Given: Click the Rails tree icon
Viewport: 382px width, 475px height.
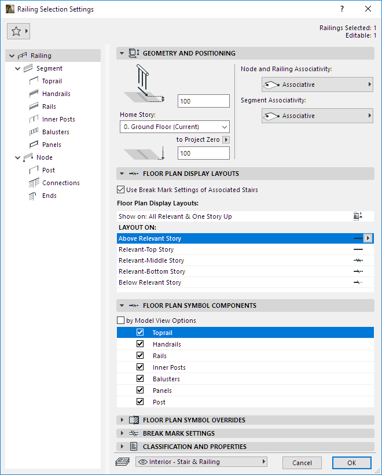Looking at the screenshot, I should [x=34, y=106].
